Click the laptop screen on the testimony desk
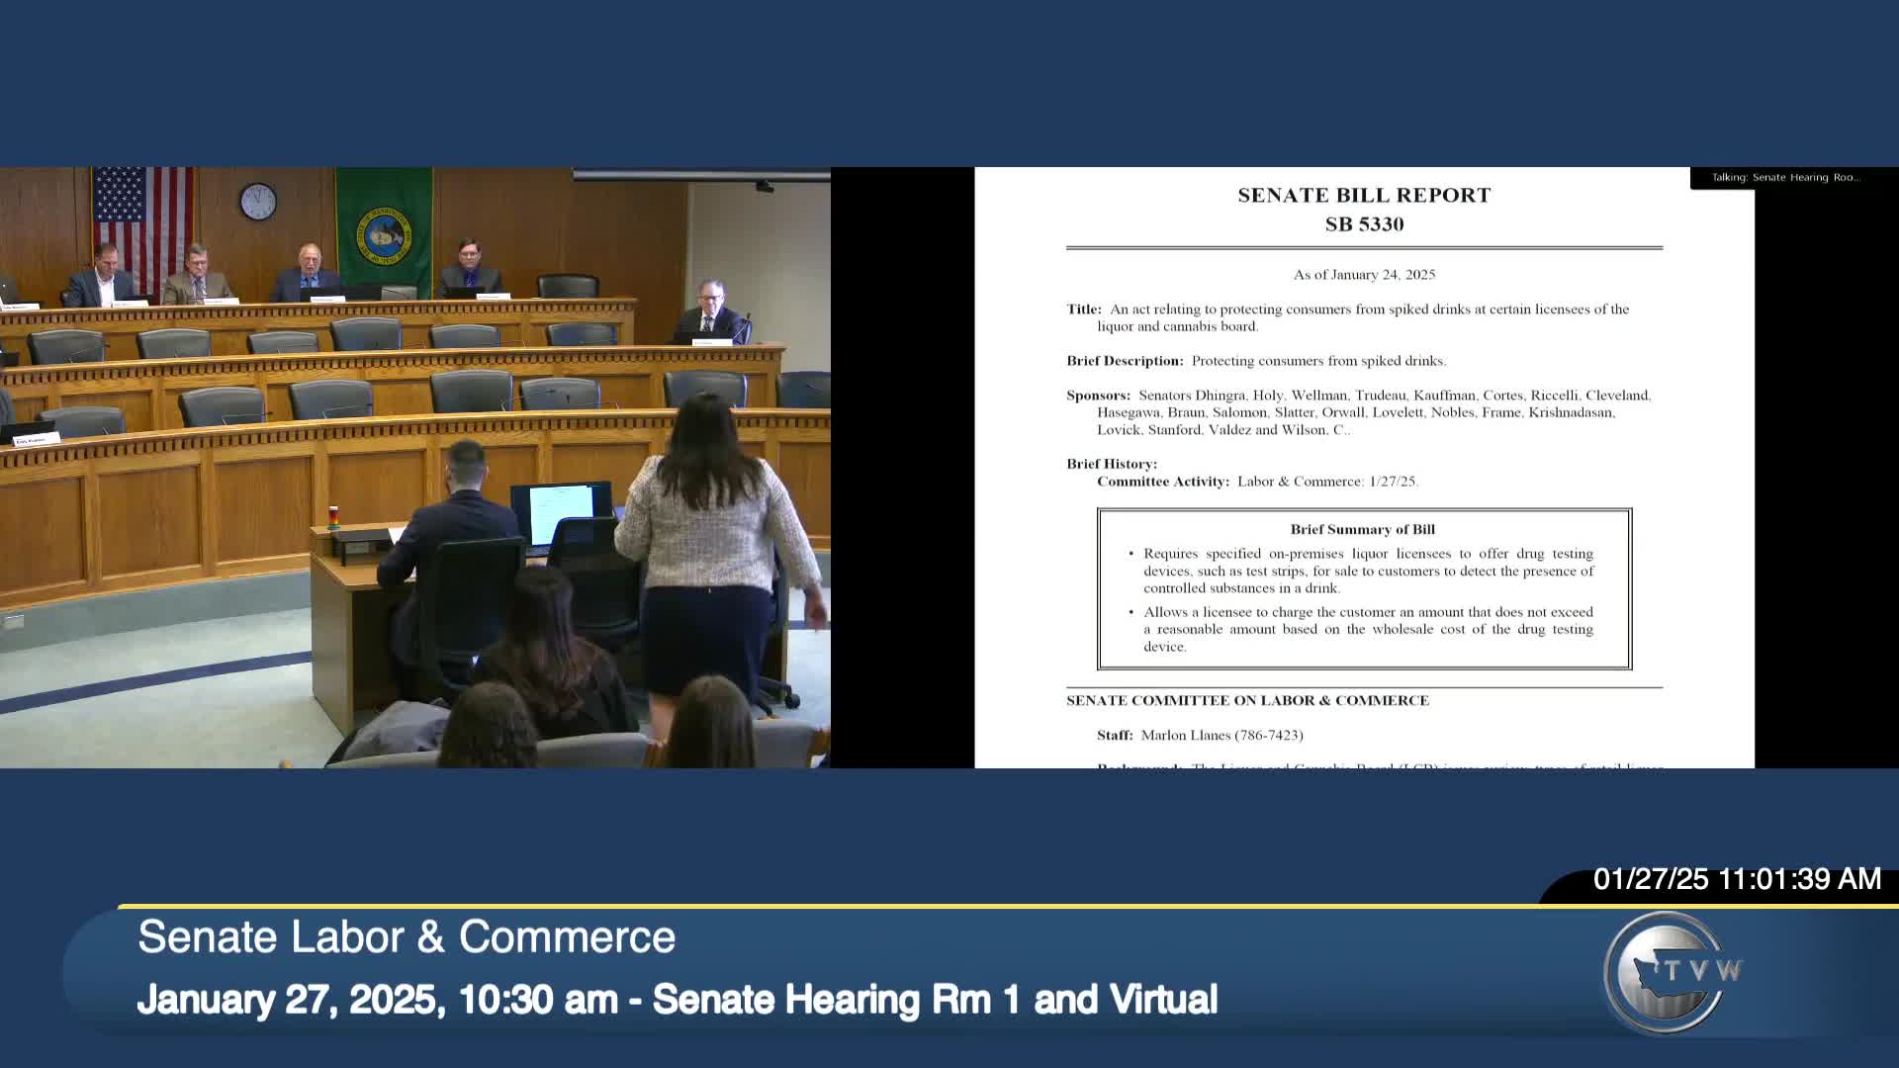Image resolution: width=1899 pixels, height=1068 pixels. (561, 513)
